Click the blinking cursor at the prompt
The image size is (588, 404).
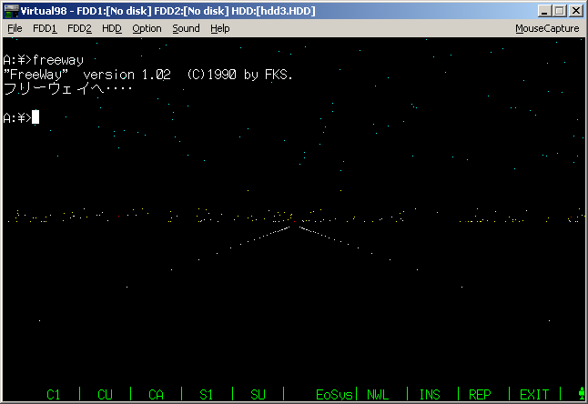click(x=35, y=117)
